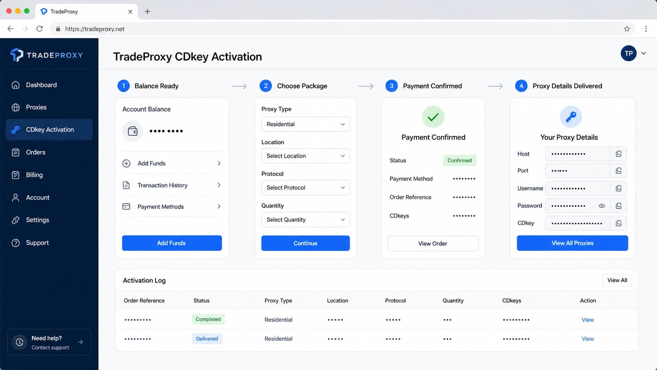The image size is (657, 370).
Task: Open Orders in the sidebar
Action: point(49,152)
